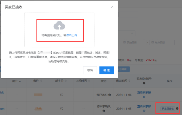Close the 买家已接收 dialog with X
The width and height of the screenshot is (182, 115).
coord(112,7)
